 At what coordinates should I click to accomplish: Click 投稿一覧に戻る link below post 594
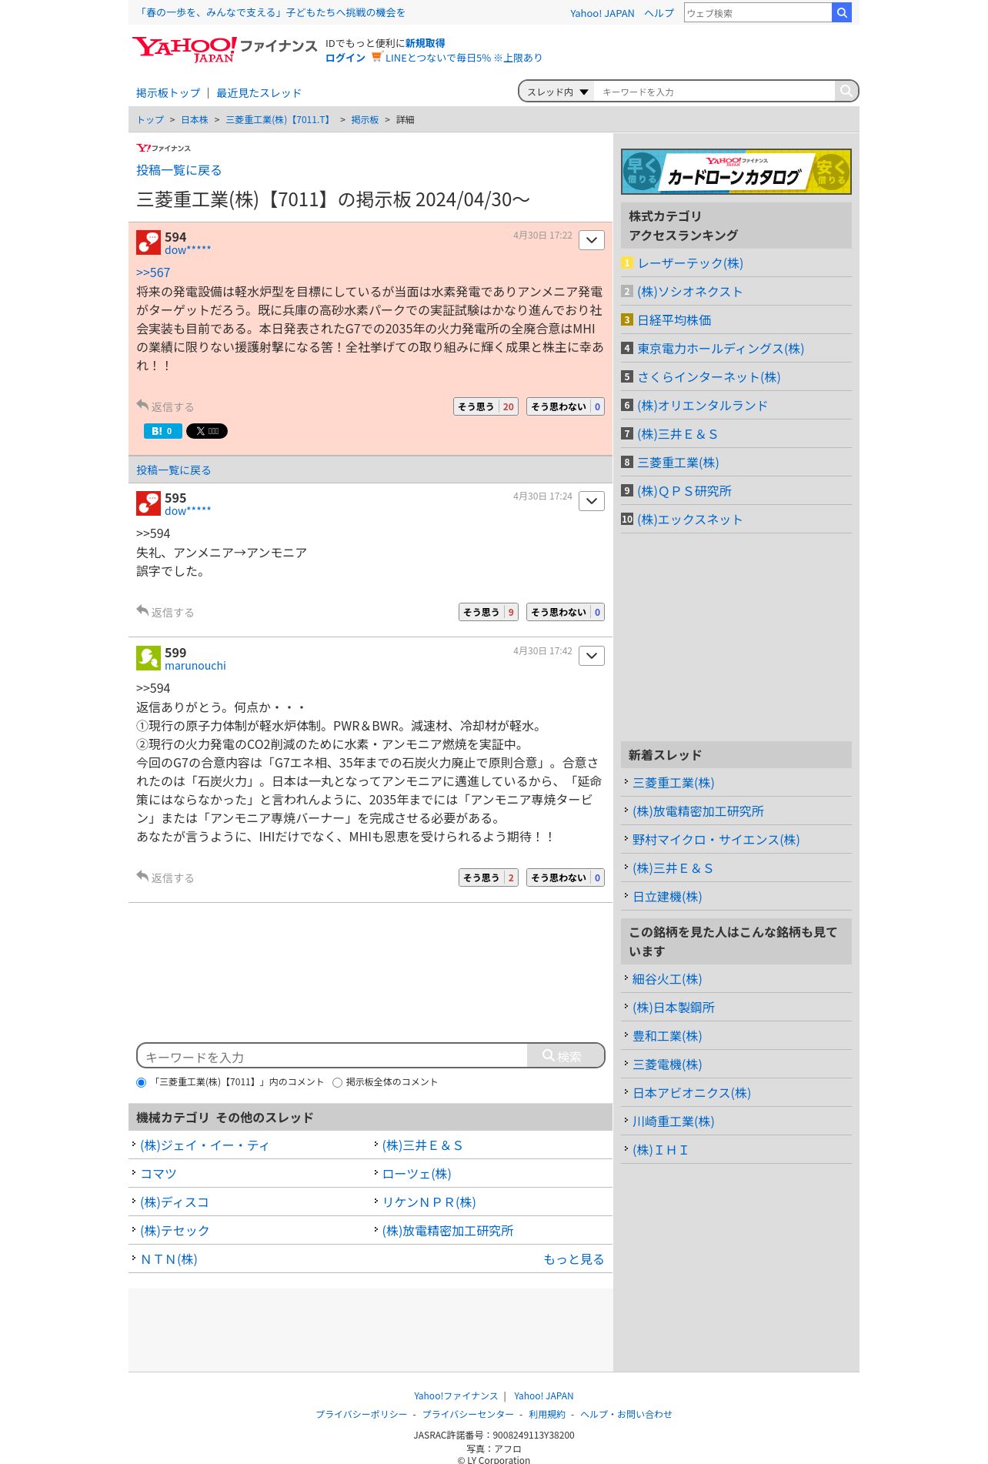coord(173,470)
